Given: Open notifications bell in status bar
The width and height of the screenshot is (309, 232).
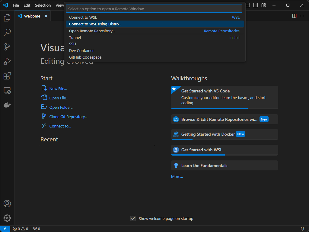Looking at the screenshot, I should 302,229.
